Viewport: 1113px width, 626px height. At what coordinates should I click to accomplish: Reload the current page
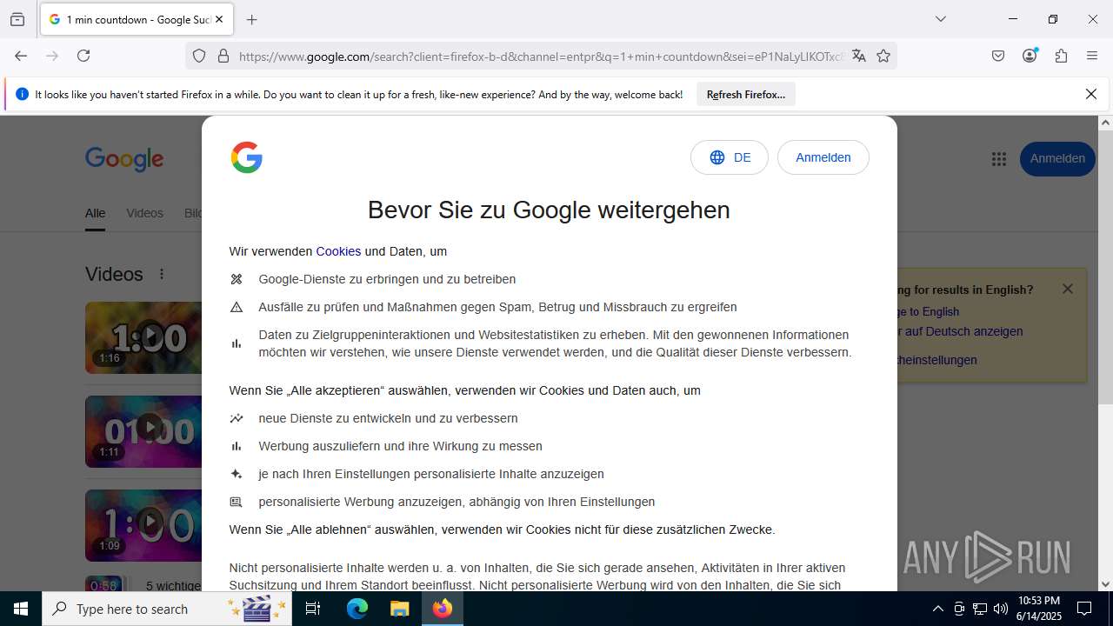[x=83, y=56]
